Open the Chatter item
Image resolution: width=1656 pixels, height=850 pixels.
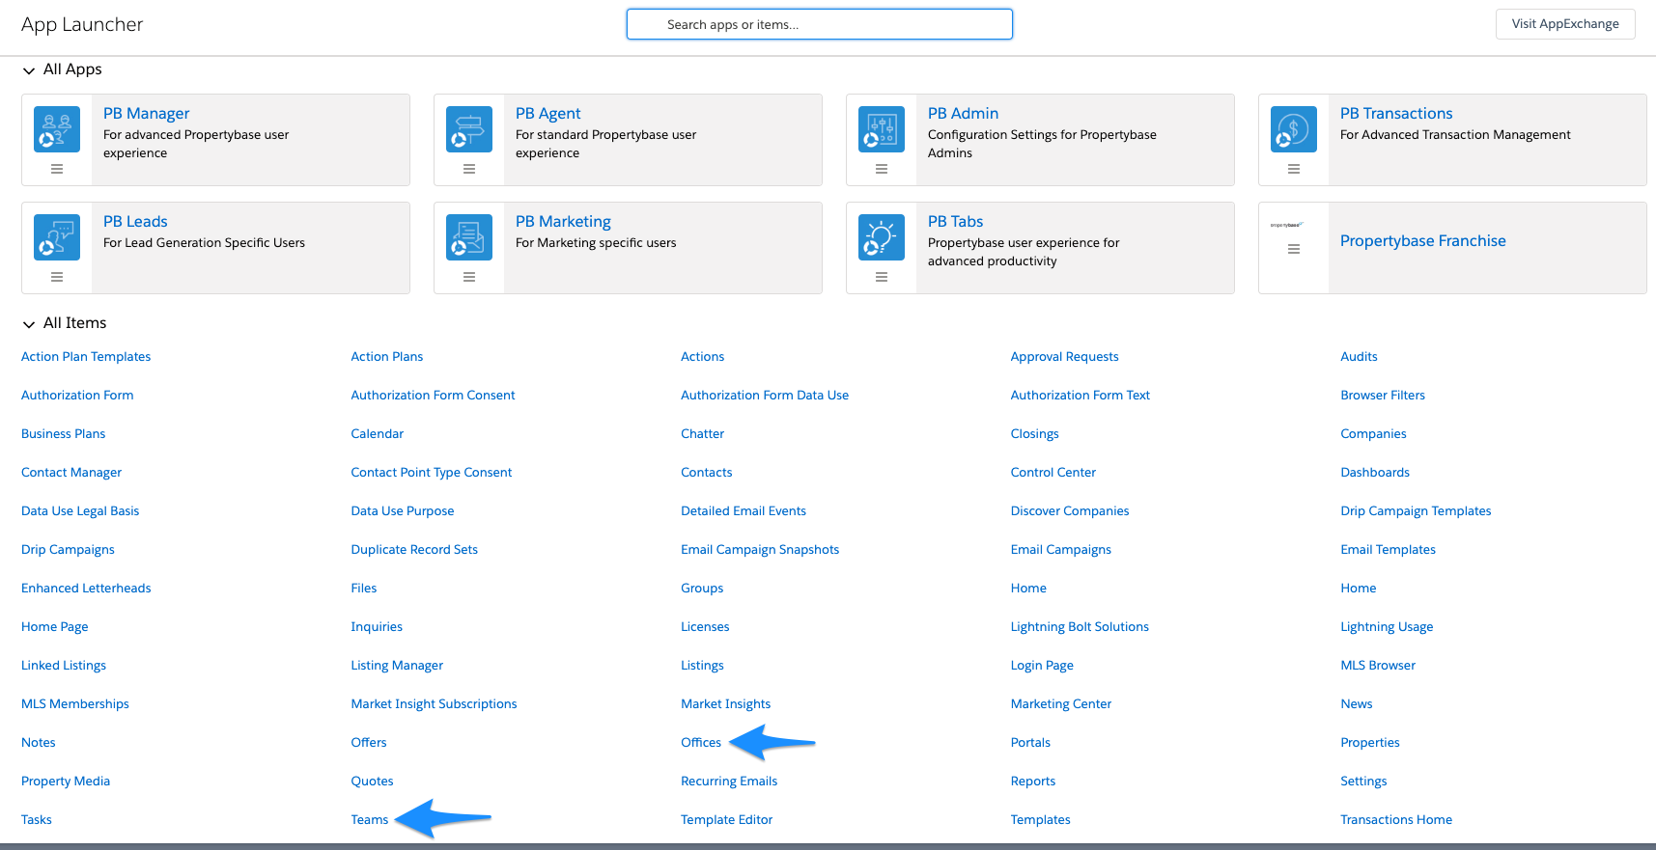[703, 433]
